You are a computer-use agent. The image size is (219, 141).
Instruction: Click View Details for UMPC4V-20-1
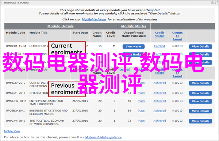[200, 121]
